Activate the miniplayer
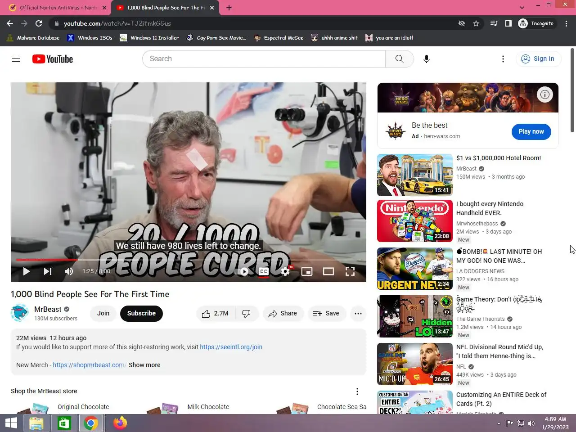 [x=307, y=271]
